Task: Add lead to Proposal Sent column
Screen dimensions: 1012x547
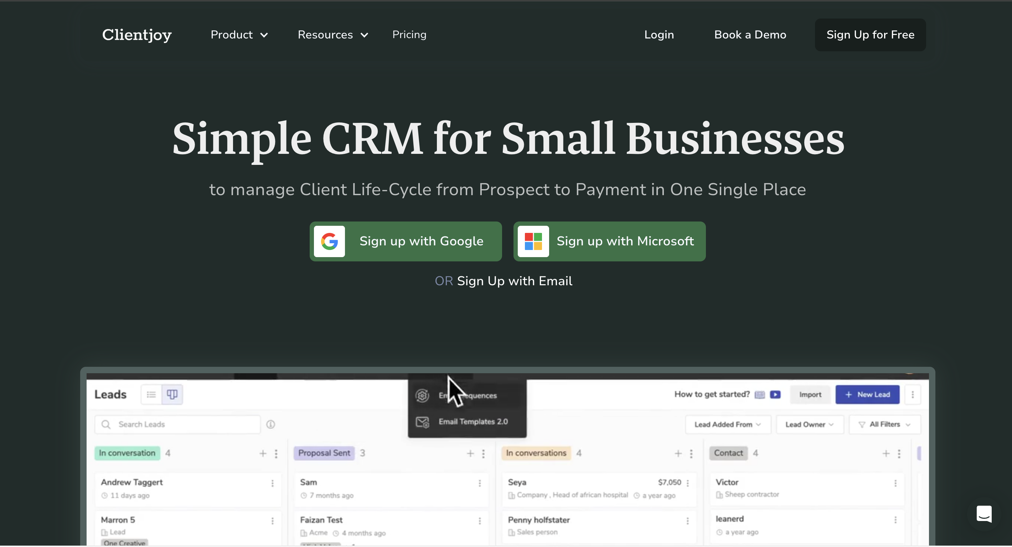Action: (x=470, y=454)
